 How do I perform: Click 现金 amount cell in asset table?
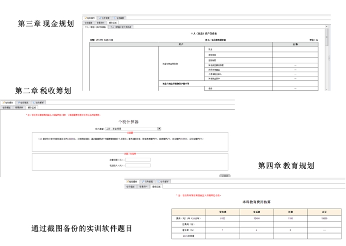tap(296, 50)
